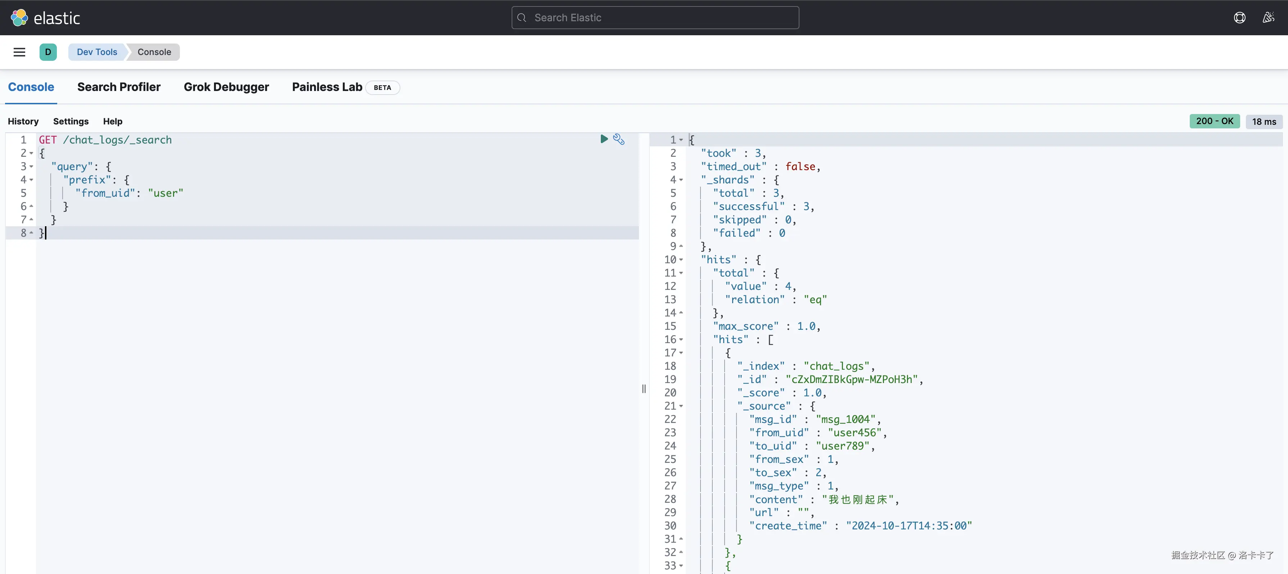The image size is (1288, 574).
Task: Open the newsfeed celebration icon
Action: 1269,18
